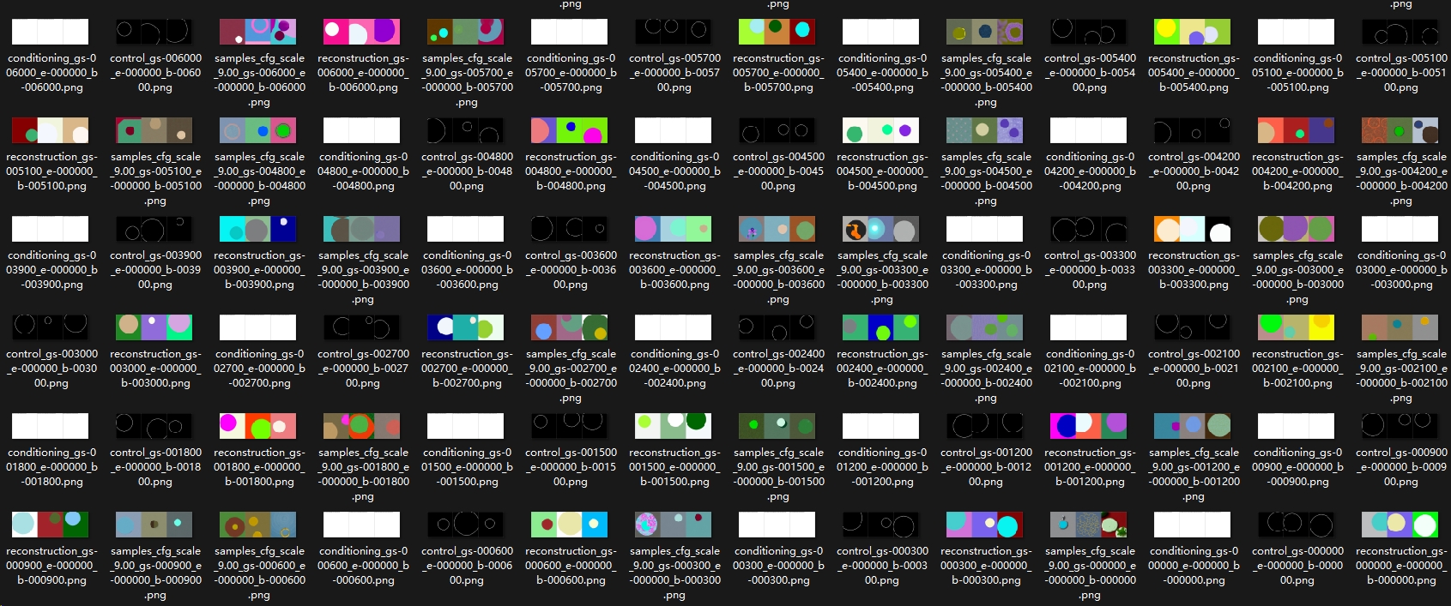Pick the reconstruction_gs-002700_e-000000_b-002700.png thumbnail
The width and height of the screenshot is (1451, 606).
(x=466, y=327)
